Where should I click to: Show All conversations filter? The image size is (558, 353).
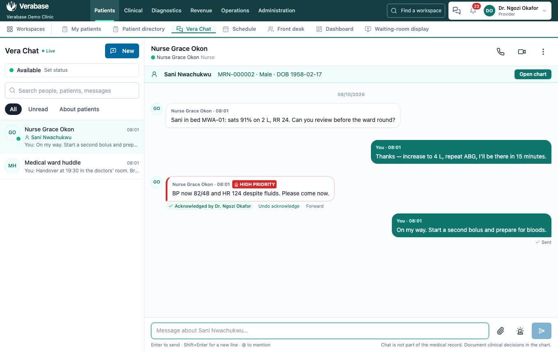tap(14, 109)
